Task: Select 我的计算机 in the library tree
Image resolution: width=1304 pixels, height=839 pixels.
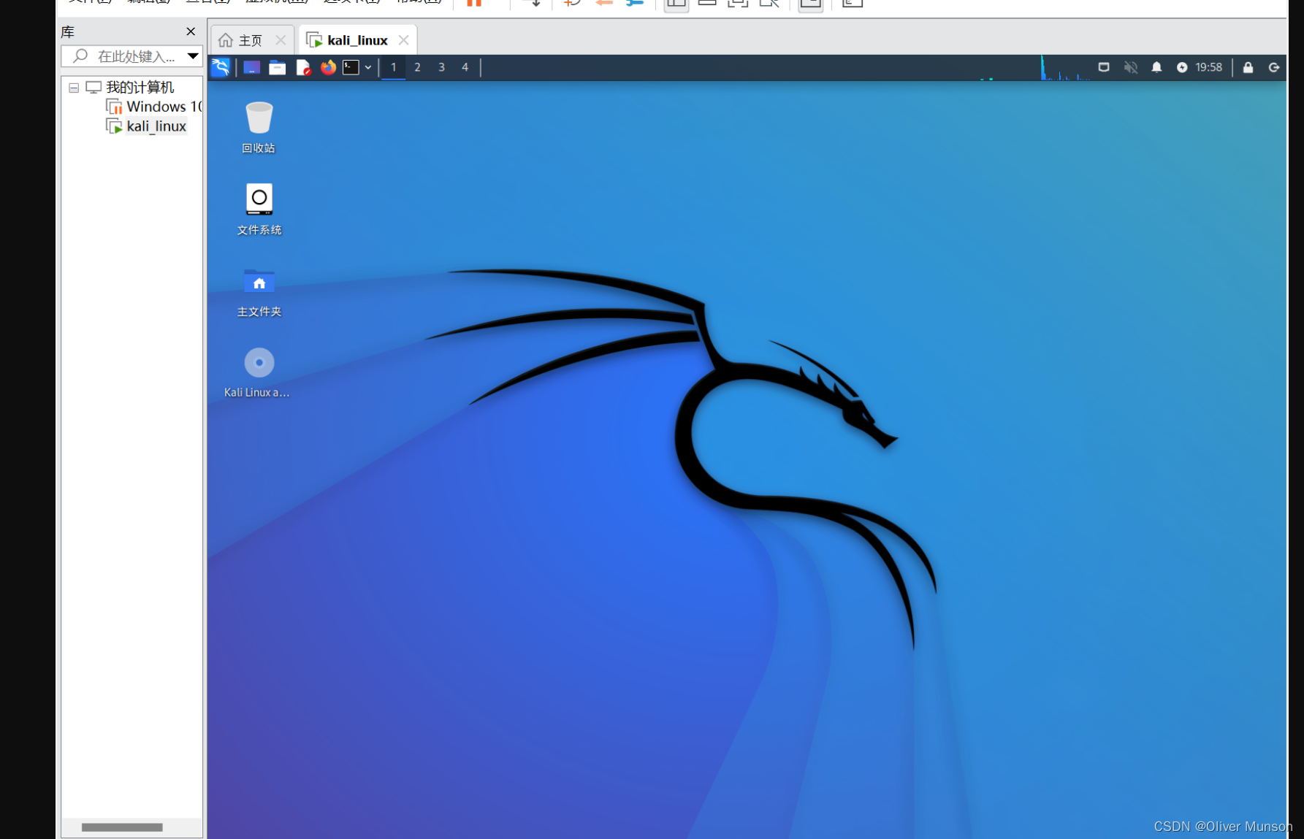Action: point(140,88)
